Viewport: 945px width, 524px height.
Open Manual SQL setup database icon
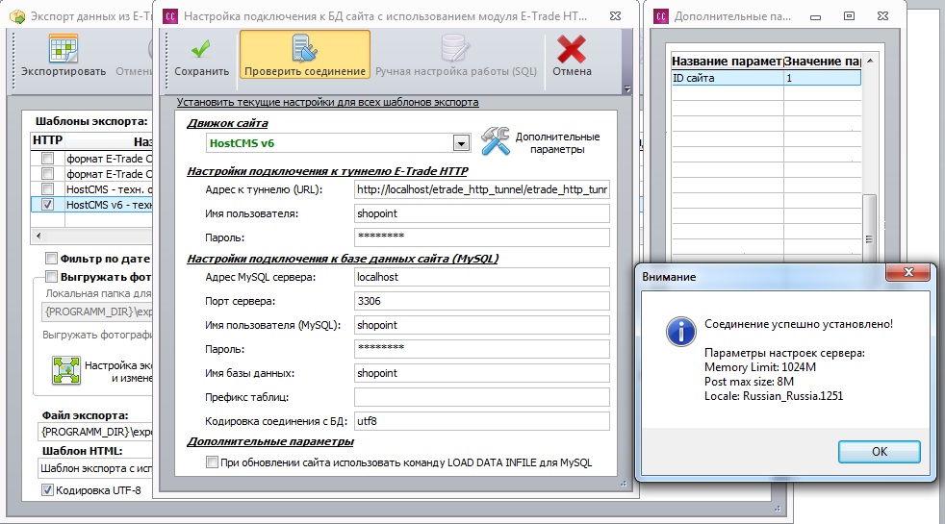(x=455, y=48)
